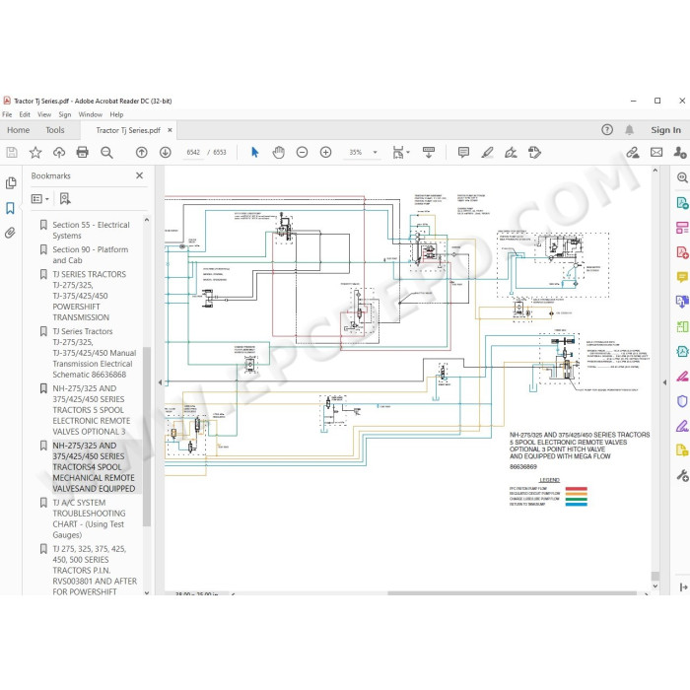The image size is (690, 690).
Task: Click the Sign In button
Action: coord(665,130)
